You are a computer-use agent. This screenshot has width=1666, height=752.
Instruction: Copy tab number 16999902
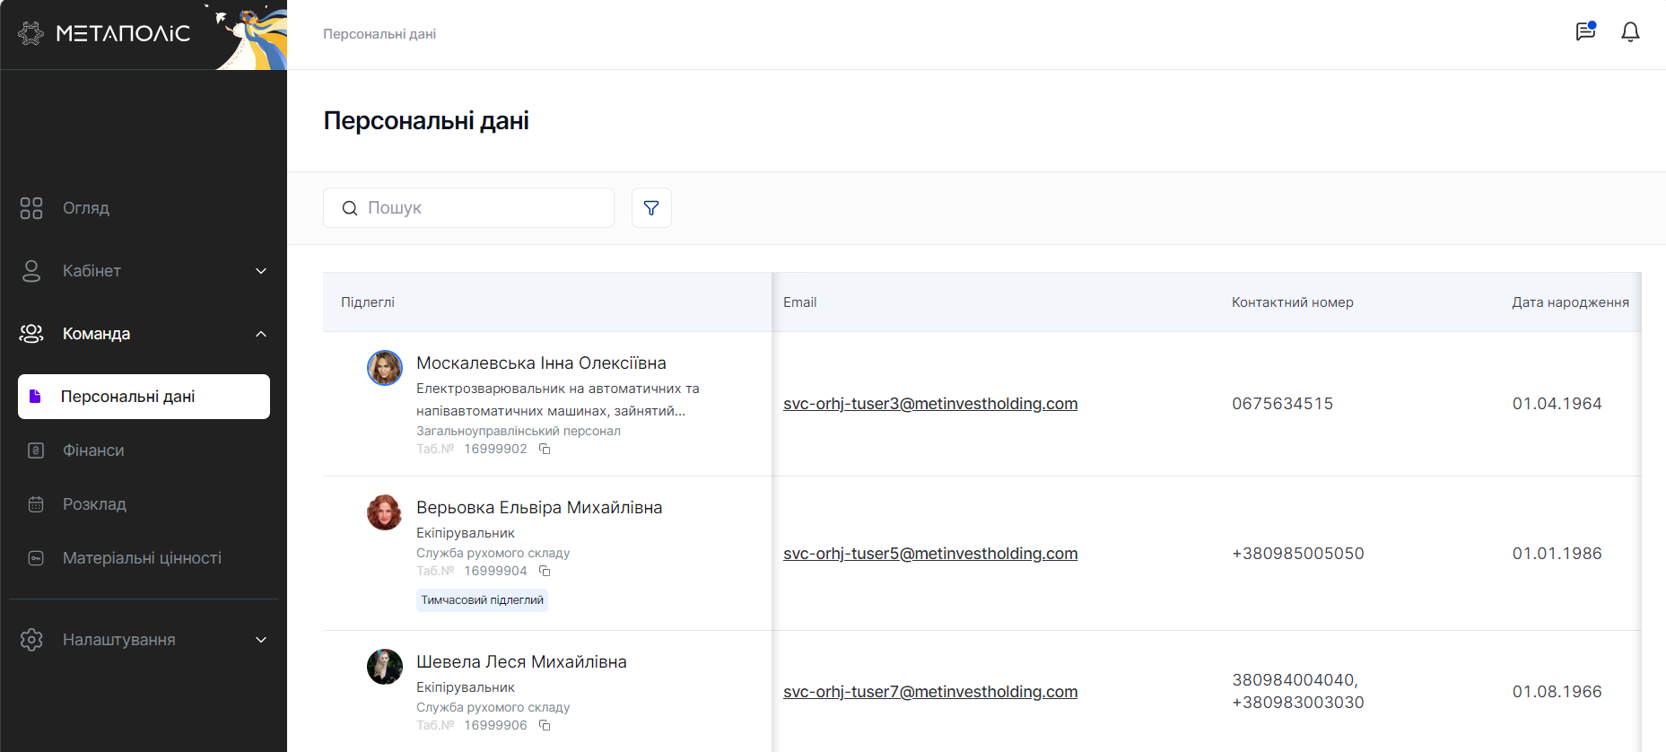click(545, 450)
